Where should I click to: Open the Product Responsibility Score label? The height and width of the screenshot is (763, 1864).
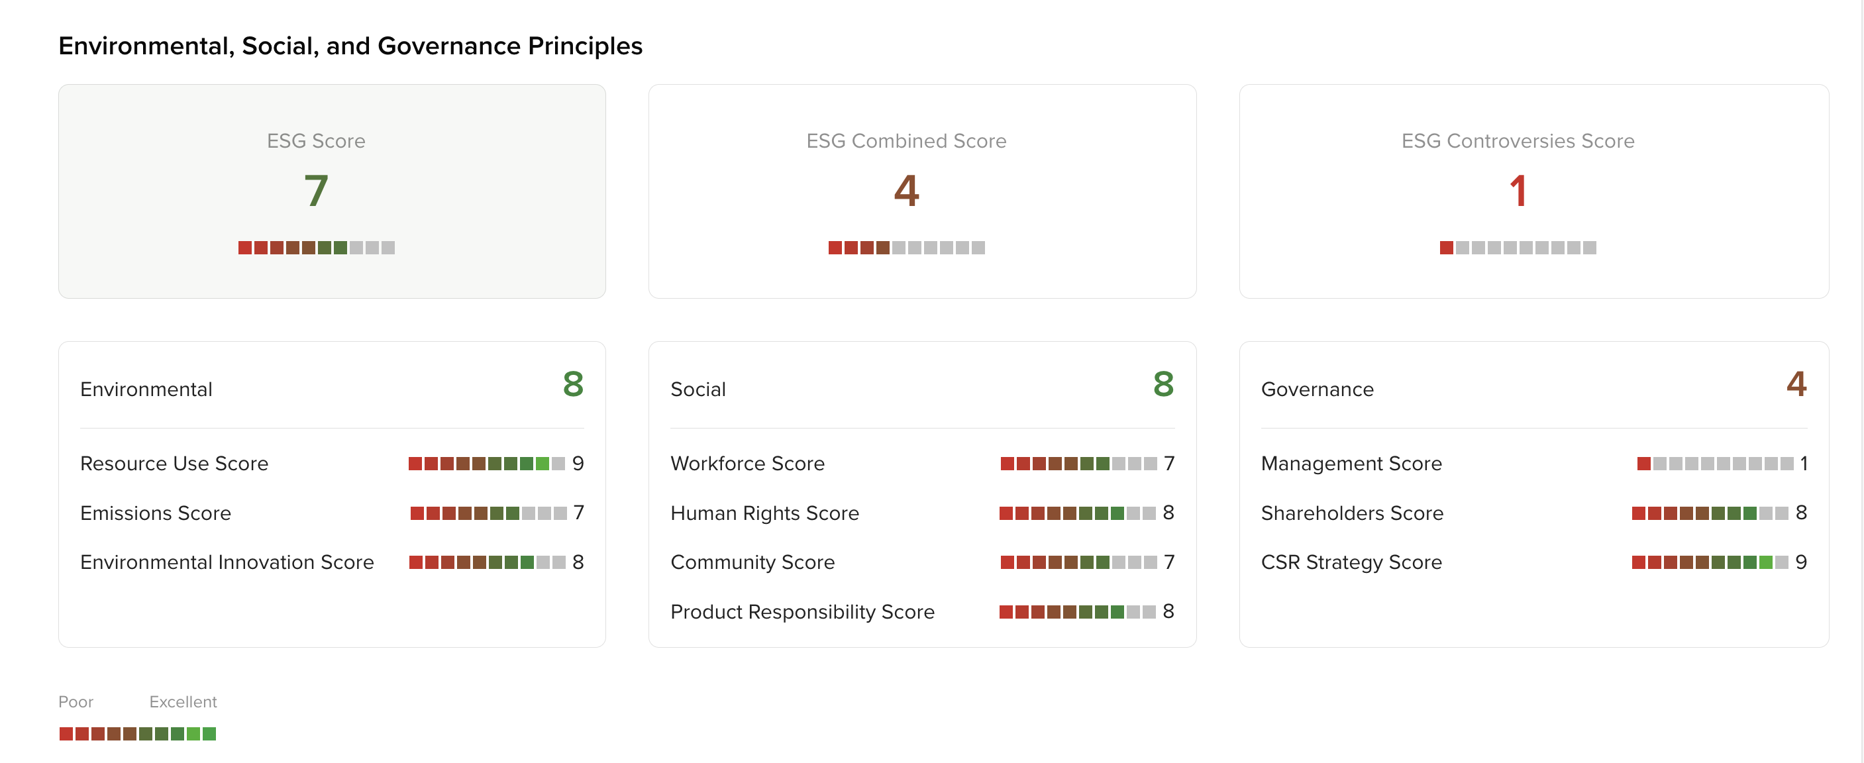(802, 612)
